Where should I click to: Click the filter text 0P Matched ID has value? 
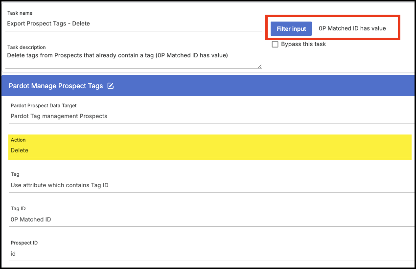point(352,28)
